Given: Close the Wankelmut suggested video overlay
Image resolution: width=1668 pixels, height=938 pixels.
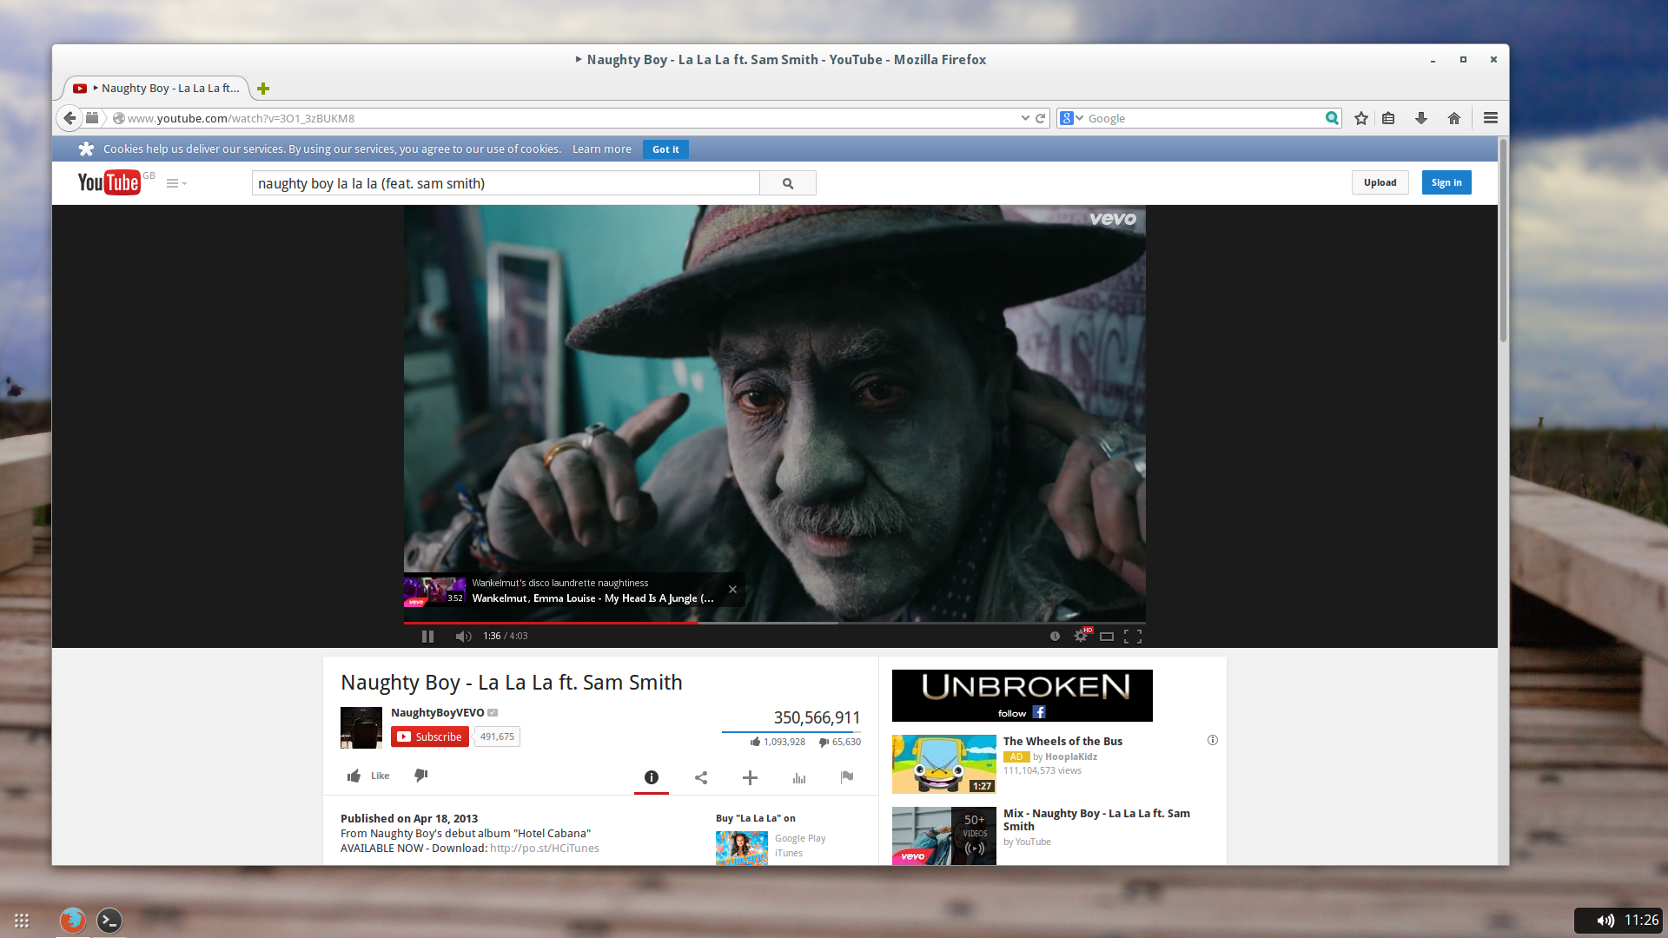Looking at the screenshot, I should coord(732,590).
